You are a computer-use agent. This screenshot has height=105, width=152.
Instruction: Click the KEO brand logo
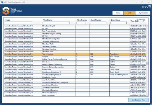[x=146, y=7]
